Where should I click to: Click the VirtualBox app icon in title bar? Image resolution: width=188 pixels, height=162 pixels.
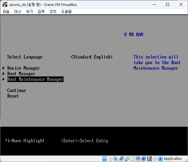point(5,4)
